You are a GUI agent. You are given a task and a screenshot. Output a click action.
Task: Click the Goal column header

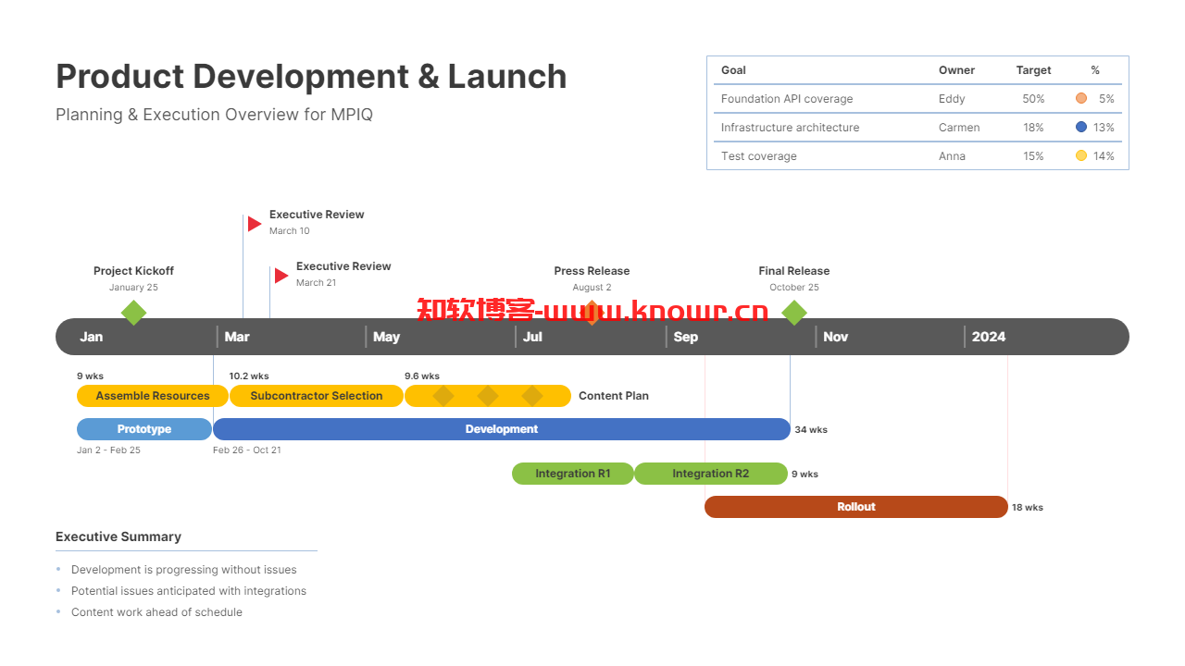point(733,70)
